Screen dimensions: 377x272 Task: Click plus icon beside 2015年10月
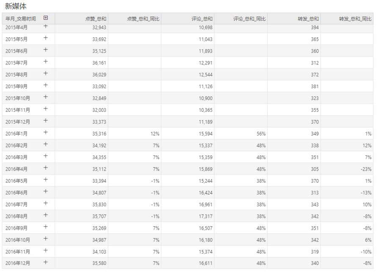click(45, 97)
